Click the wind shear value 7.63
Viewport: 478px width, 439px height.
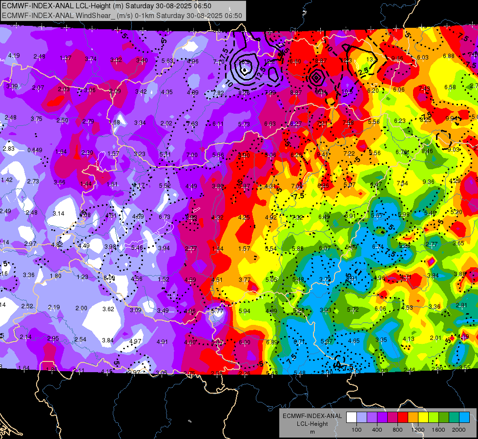(x=192, y=124)
